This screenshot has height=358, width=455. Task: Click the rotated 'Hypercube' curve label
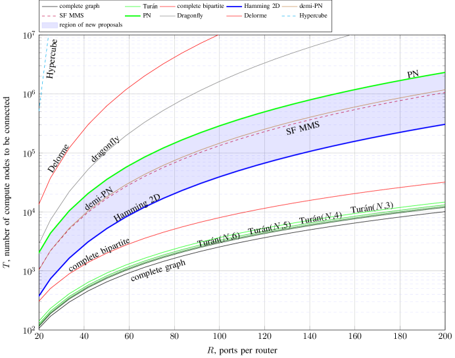[52, 59]
